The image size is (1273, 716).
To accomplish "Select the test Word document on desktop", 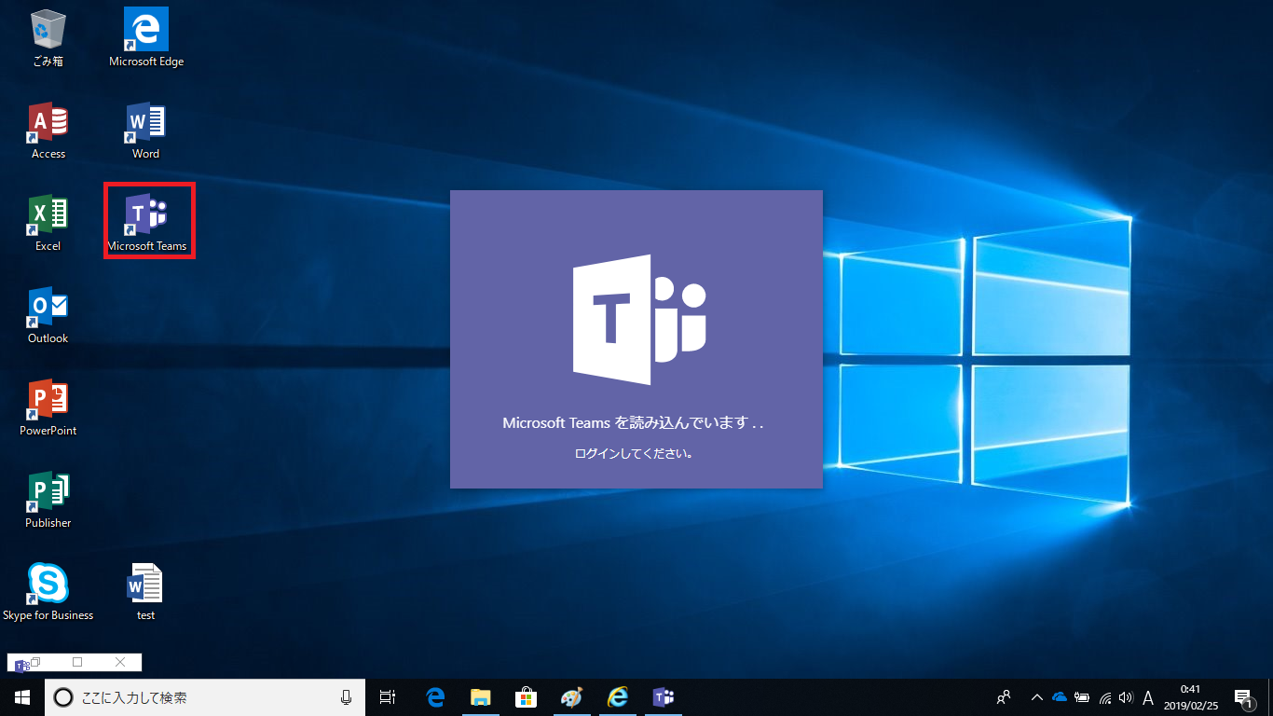I will (x=146, y=593).
